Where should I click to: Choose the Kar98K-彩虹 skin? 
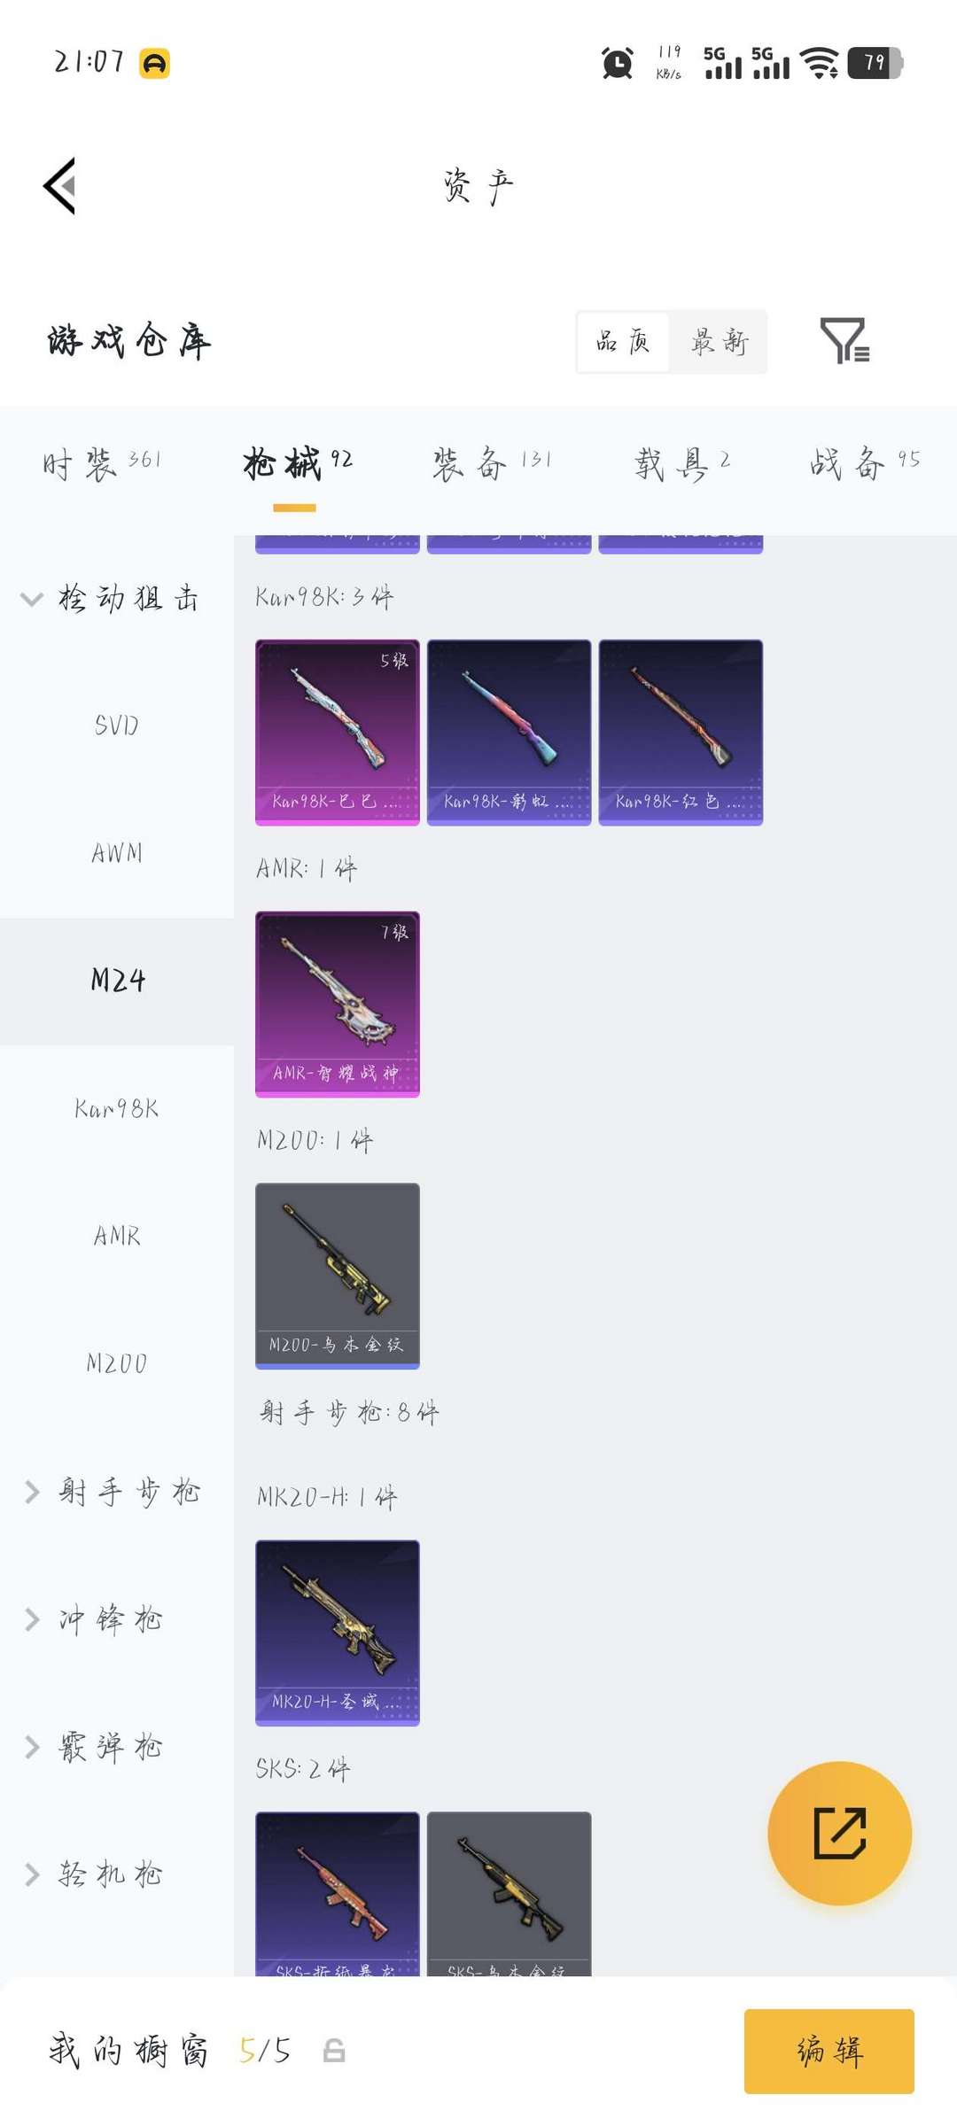(509, 733)
